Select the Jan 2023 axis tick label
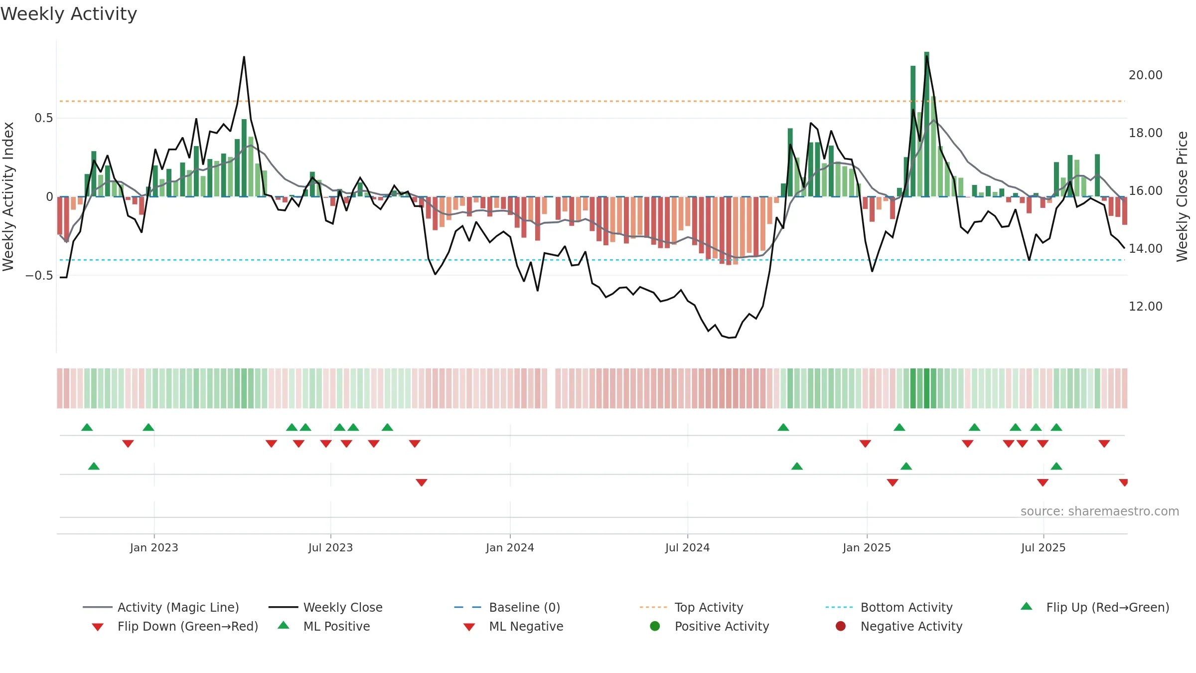 point(154,547)
